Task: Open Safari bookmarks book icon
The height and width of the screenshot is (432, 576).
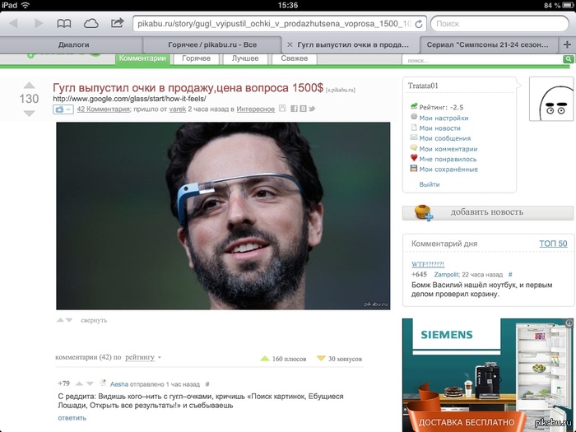Action: pyautogui.click(x=64, y=24)
